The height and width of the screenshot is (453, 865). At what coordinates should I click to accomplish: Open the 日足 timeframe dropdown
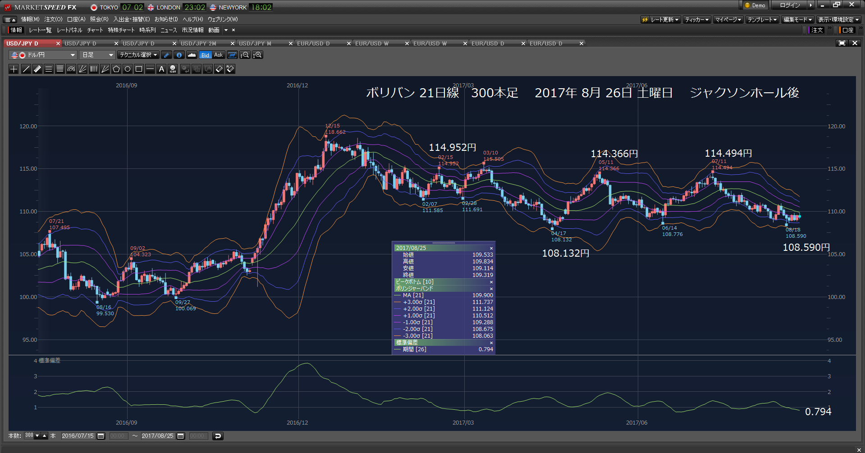(x=97, y=55)
